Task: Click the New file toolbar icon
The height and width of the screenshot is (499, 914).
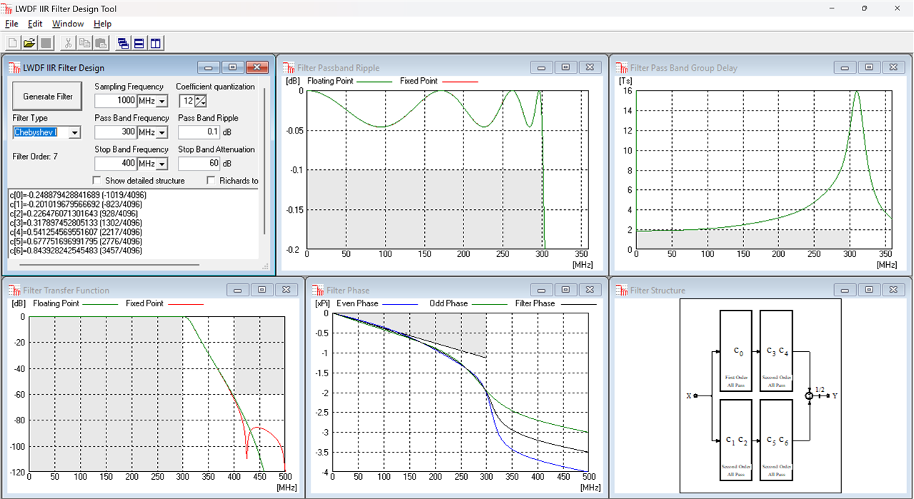Action: (x=12, y=43)
